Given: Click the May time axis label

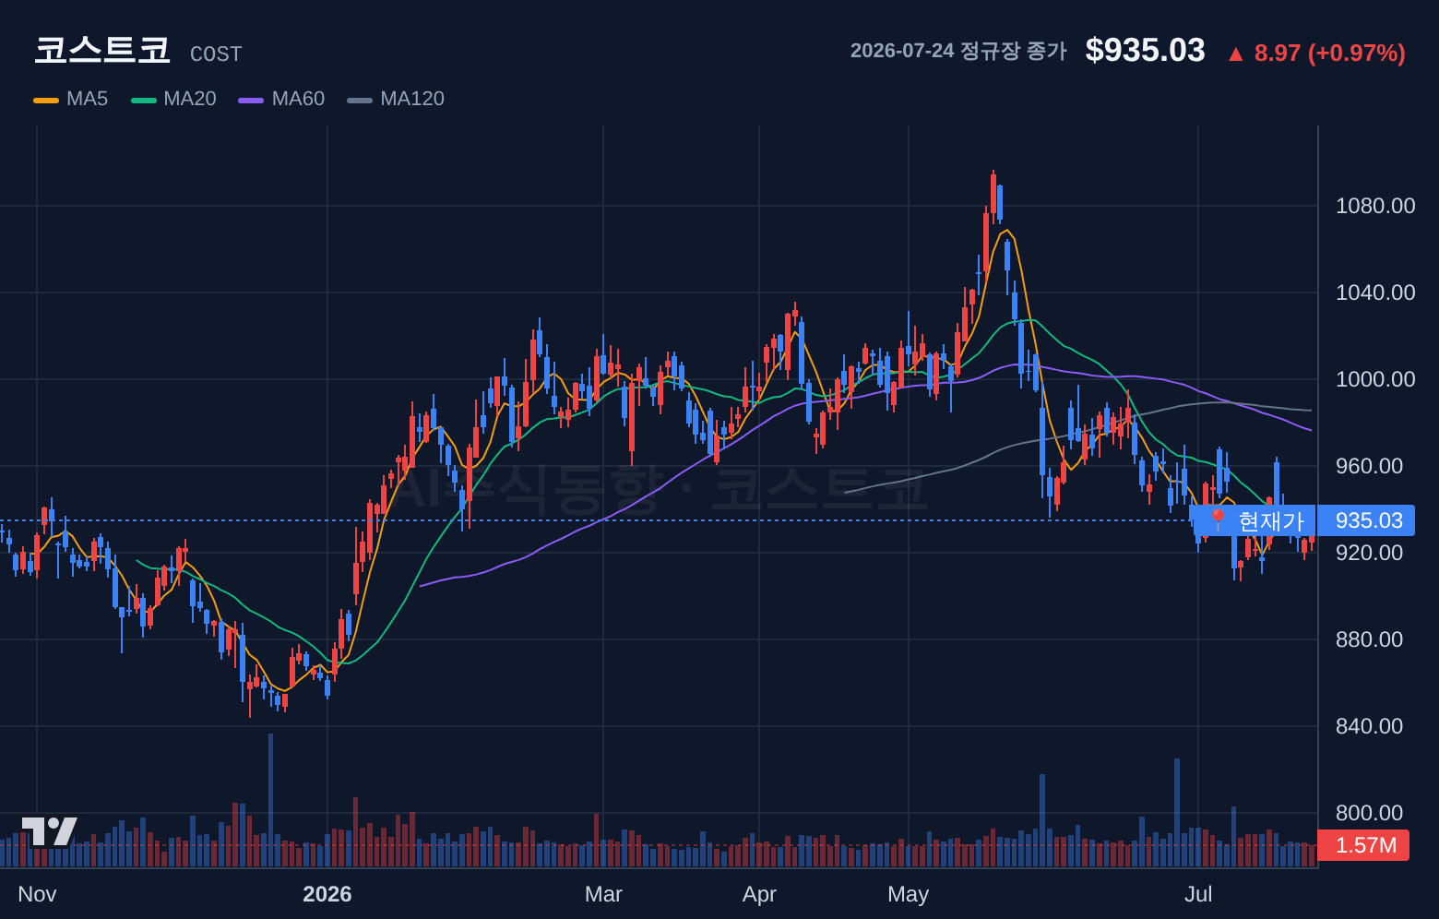Looking at the screenshot, I should click(908, 894).
